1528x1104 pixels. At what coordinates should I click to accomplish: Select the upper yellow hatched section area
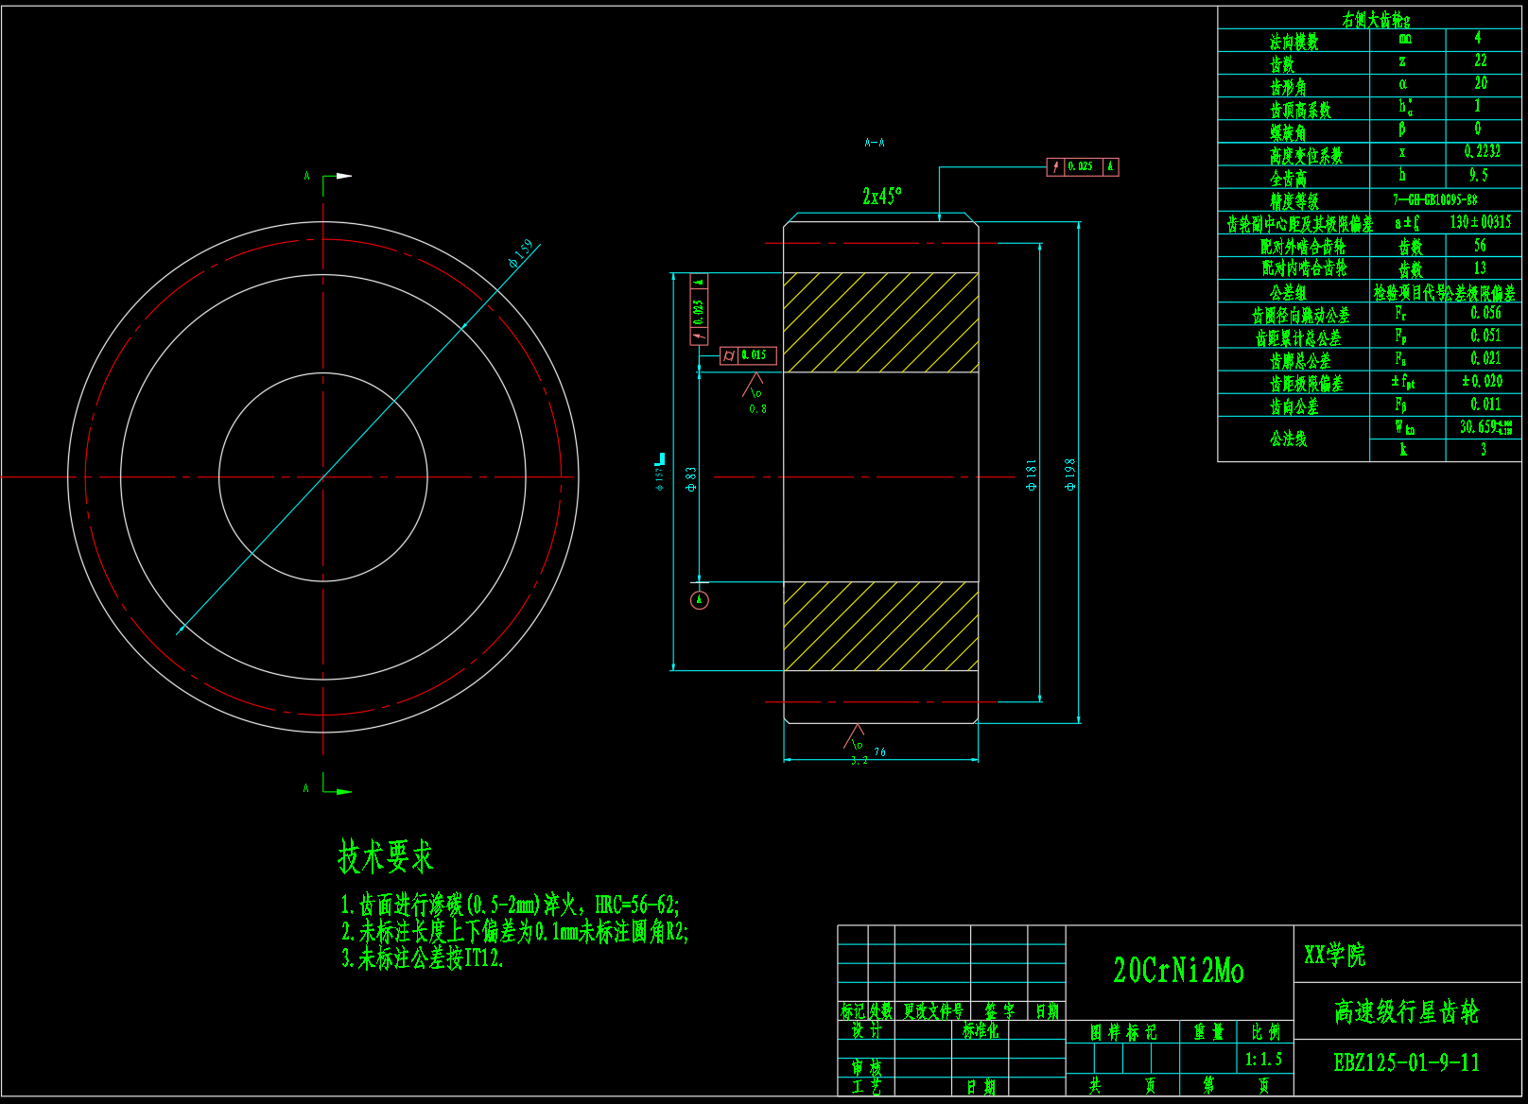[880, 322]
